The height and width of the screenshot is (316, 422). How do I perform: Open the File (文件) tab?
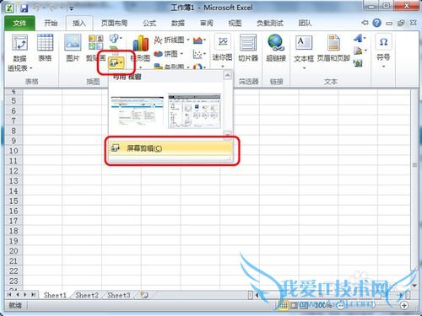[19, 23]
